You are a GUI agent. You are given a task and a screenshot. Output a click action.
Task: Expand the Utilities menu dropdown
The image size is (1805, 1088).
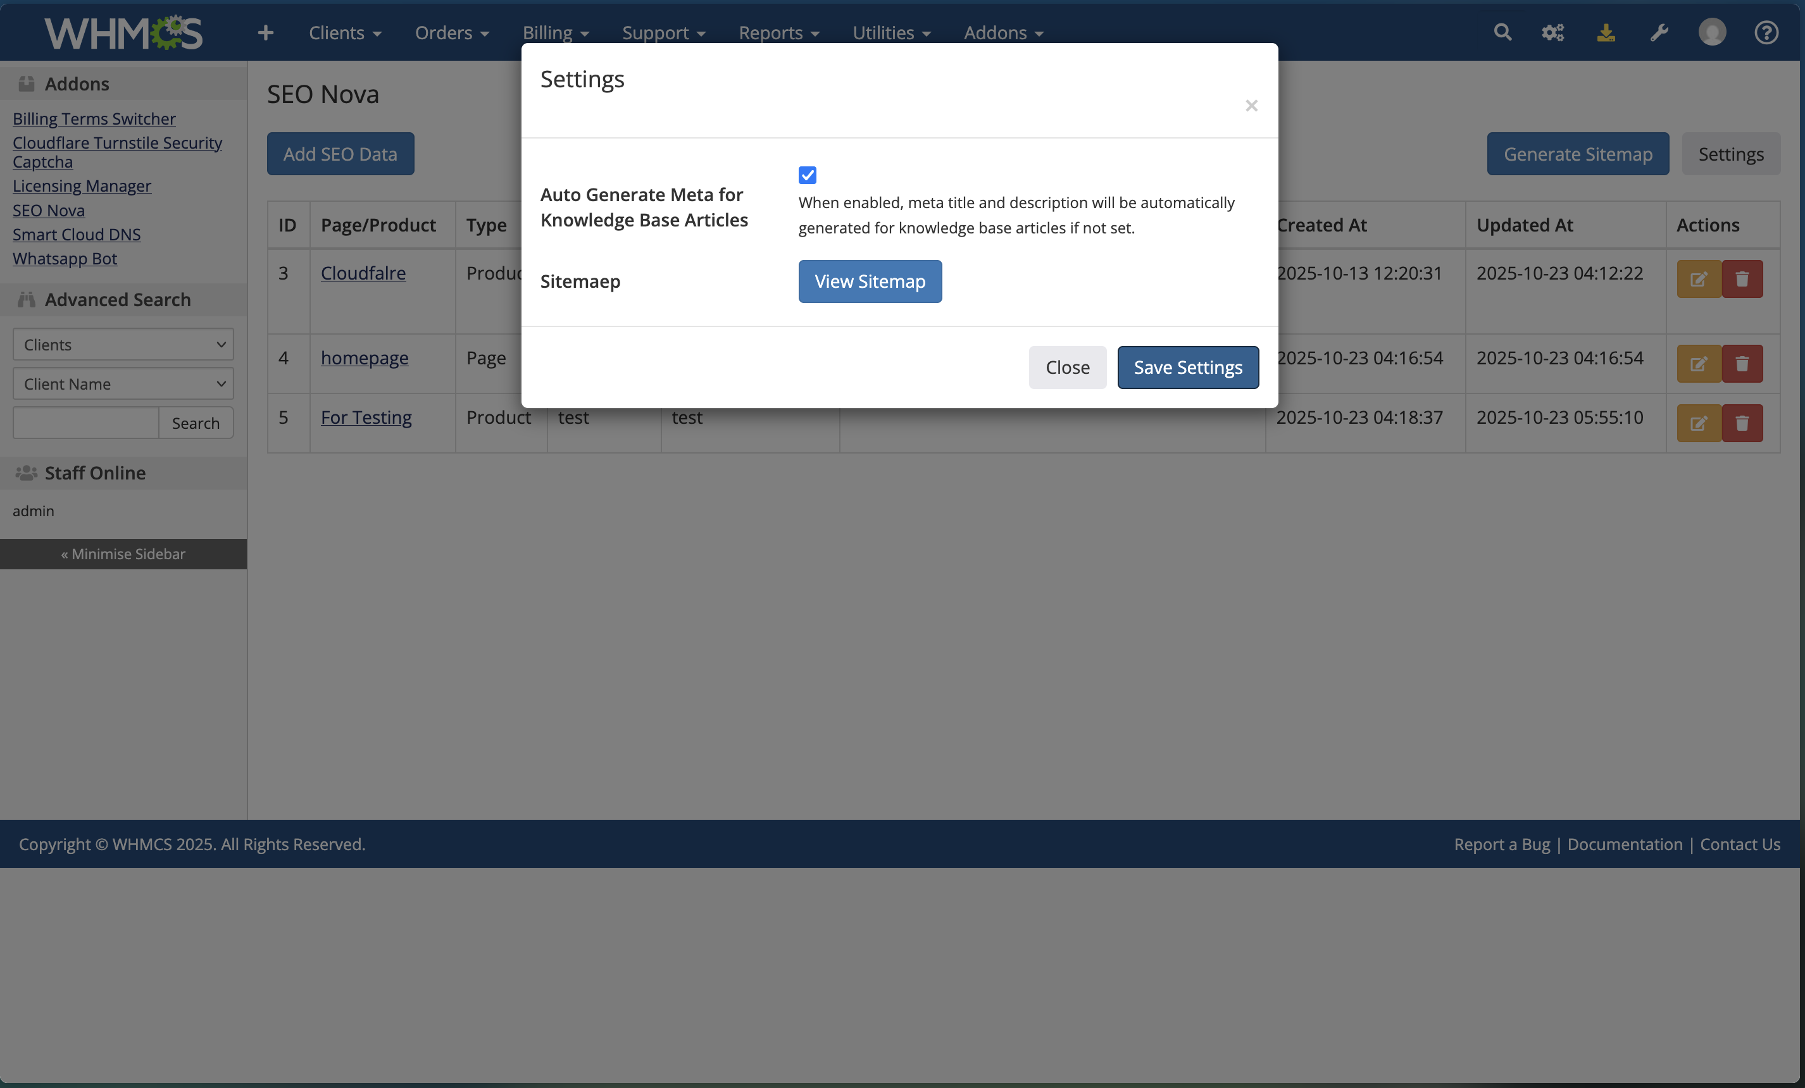[x=890, y=33]
